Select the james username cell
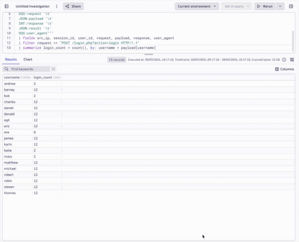The height and width of the screenshot is (242, 299). [18, 139]
